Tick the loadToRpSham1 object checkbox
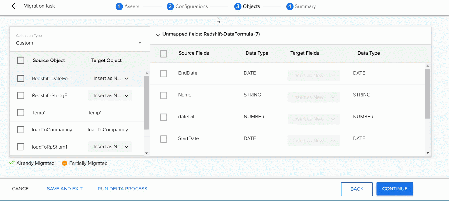This screenshot has height=201, width=449. pos(20,147)
